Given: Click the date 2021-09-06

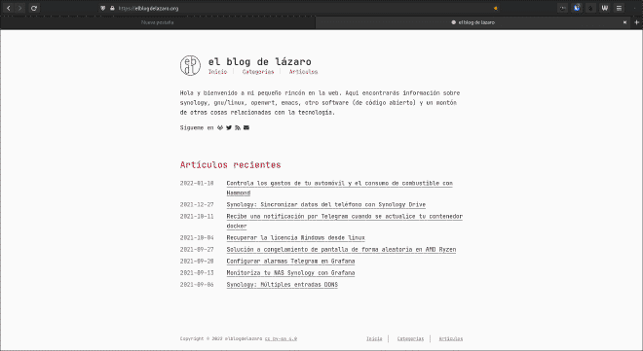Looking at the screenshot, I should click(197, 285).
